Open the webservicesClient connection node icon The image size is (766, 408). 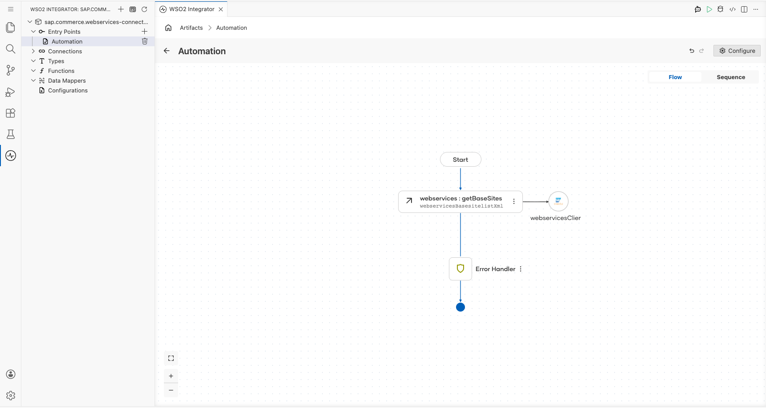(x=558, y=201)
